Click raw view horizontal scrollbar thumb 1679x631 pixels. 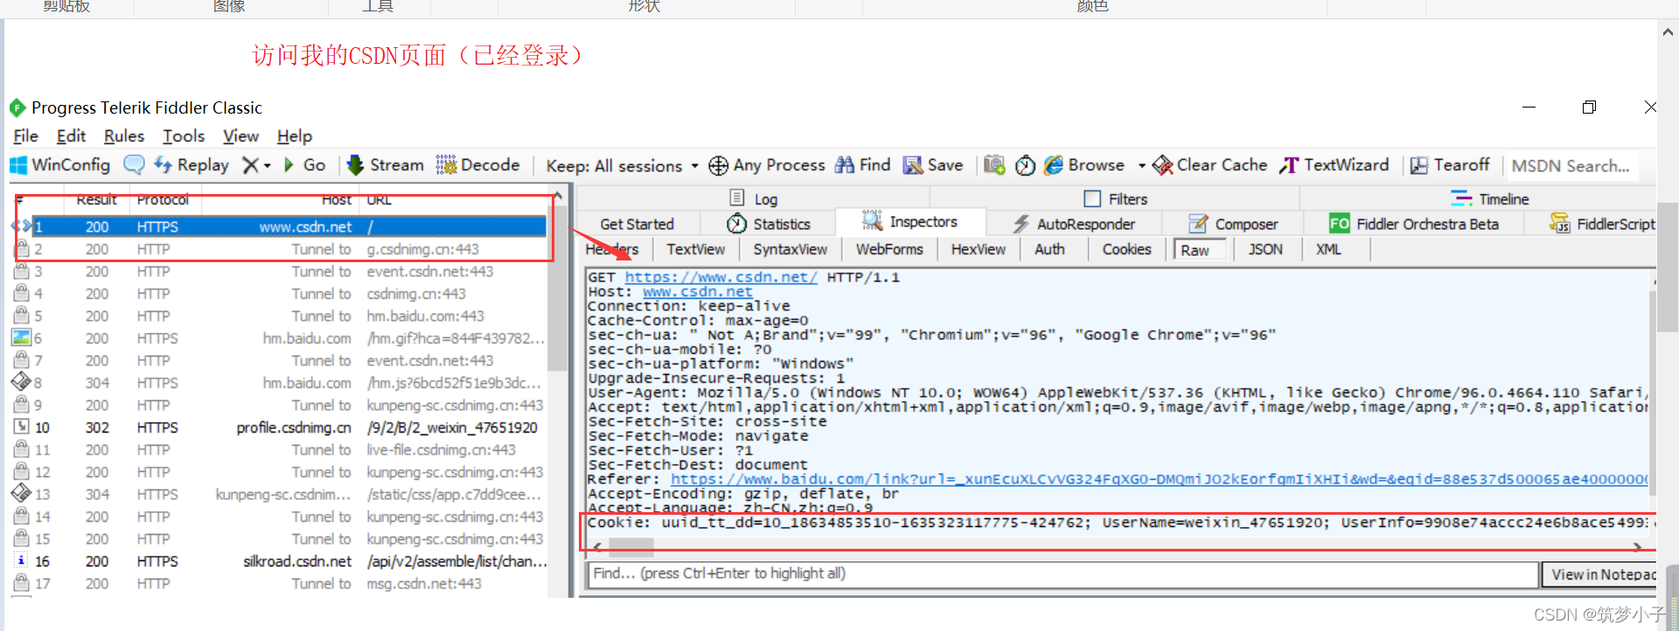pyautogui.click(x=630, y=548)
